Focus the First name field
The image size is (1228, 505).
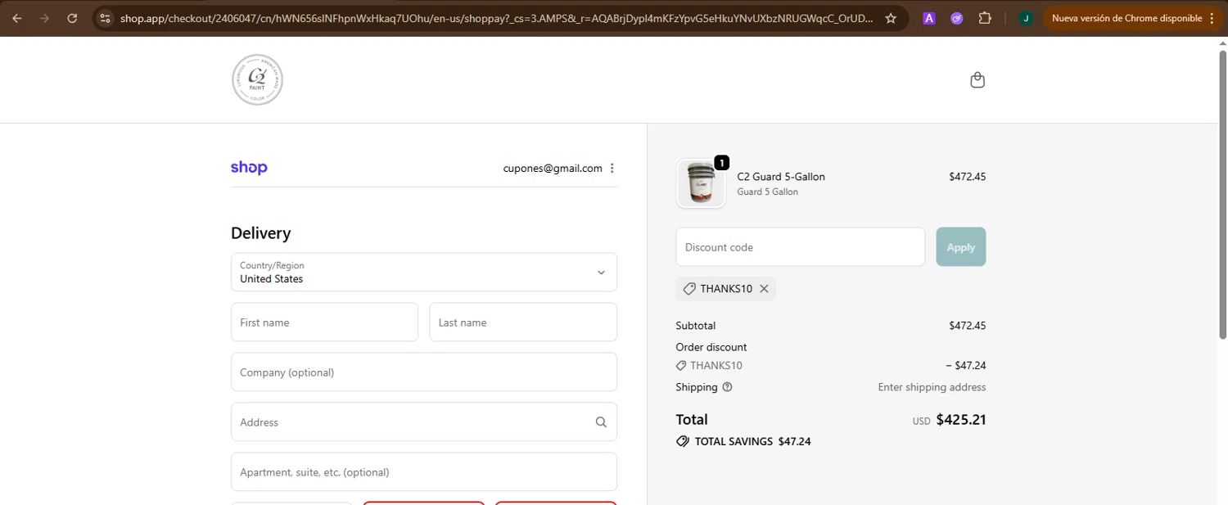click(x=324, y=322)
